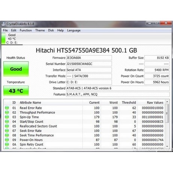Click the Interface field Serial ATA
This screenshot has width=173, height=173.
89,70
